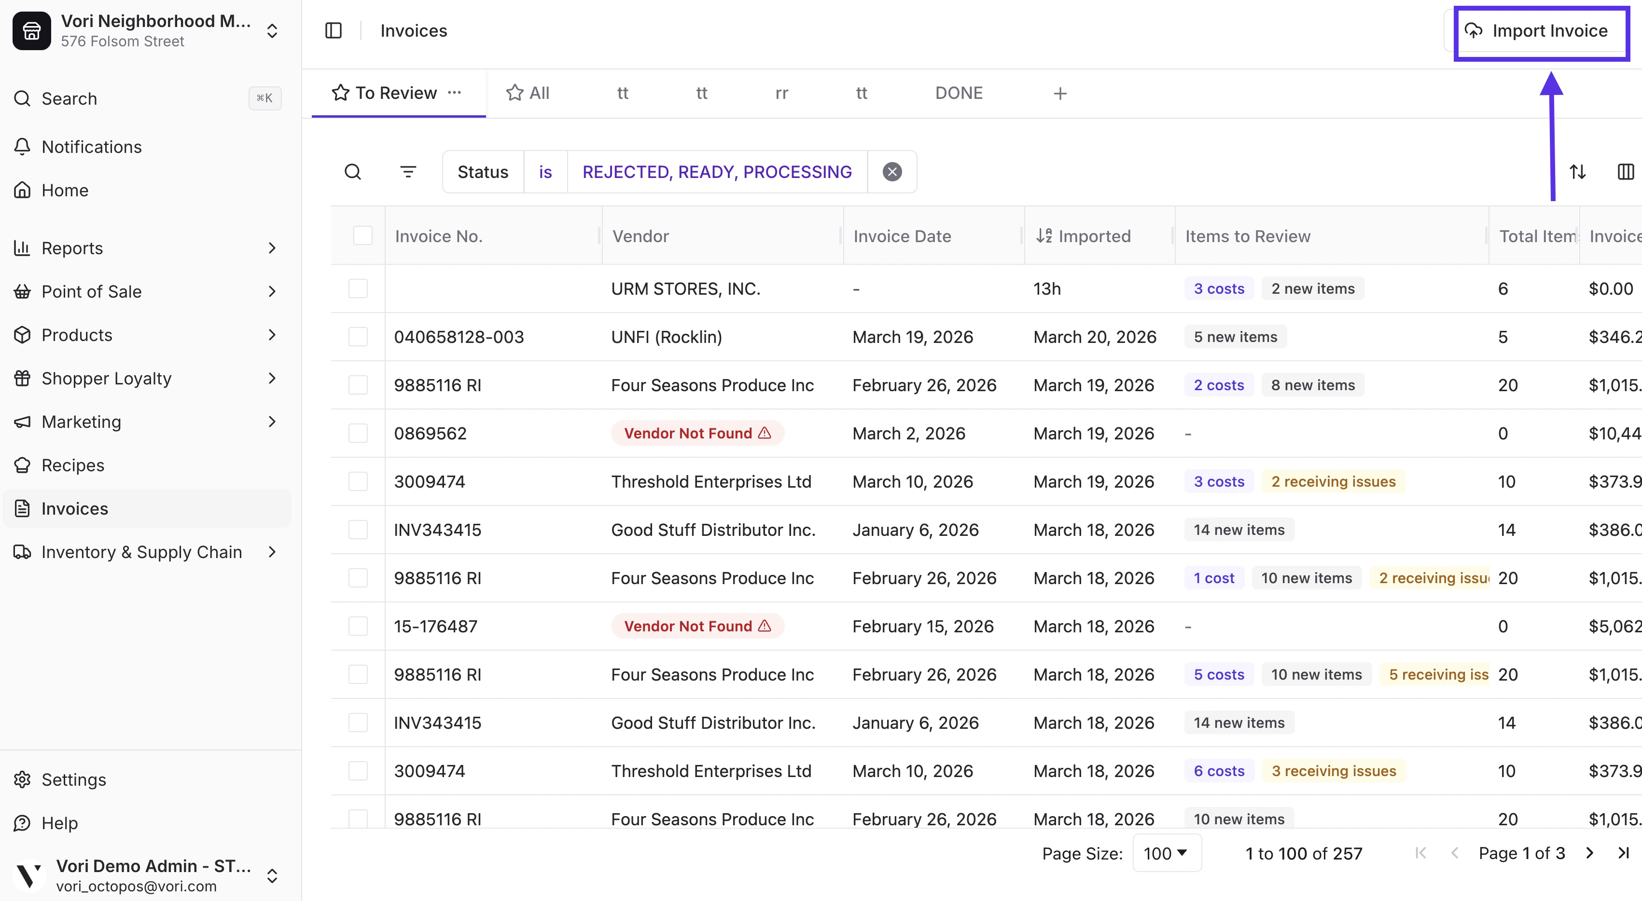Check the select-all header checkbox
The height and width of the screenshot is (901, 1642).
pos(362,236)
